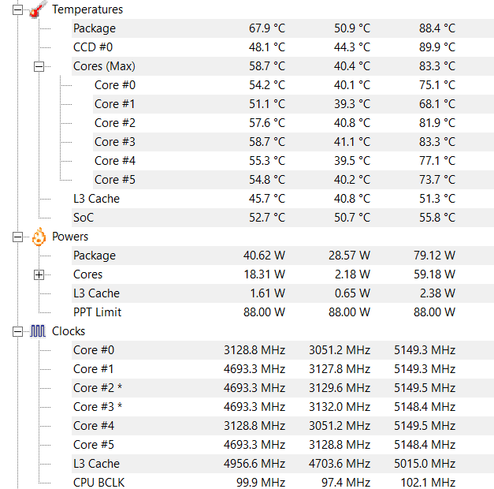Screen dimensions: 494x489
Task: Select the Package power row label
Action: pos(94,256)
